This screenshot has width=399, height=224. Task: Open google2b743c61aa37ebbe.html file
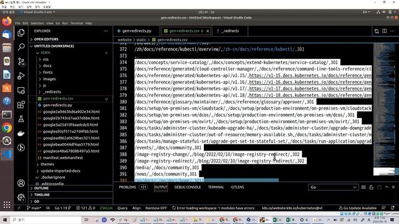71,118
